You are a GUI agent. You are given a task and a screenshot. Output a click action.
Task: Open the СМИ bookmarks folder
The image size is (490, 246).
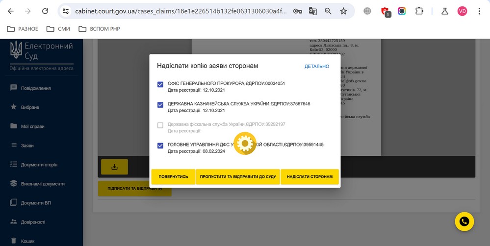(58, 29)
